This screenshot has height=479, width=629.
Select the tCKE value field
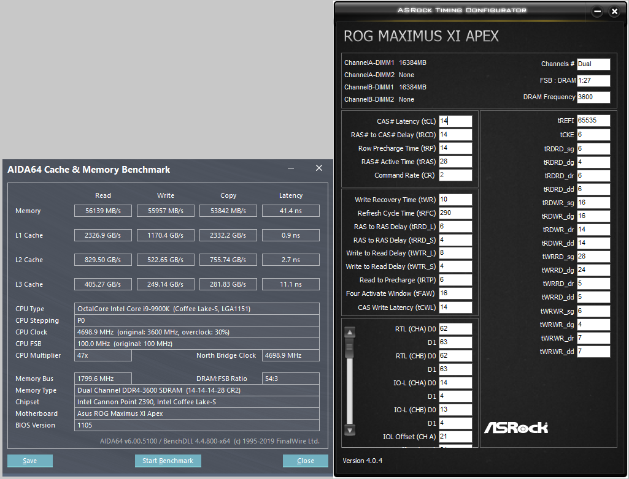point(593,135)
